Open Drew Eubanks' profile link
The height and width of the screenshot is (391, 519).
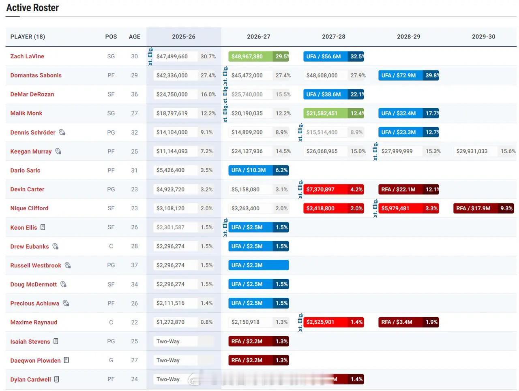pyautogui.click(x=30, y=246)
